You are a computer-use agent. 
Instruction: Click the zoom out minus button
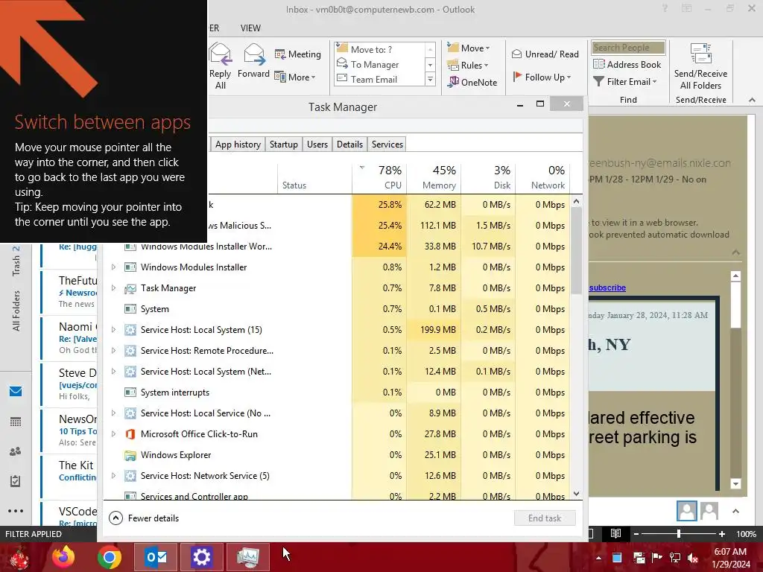[x=636, y=533]
